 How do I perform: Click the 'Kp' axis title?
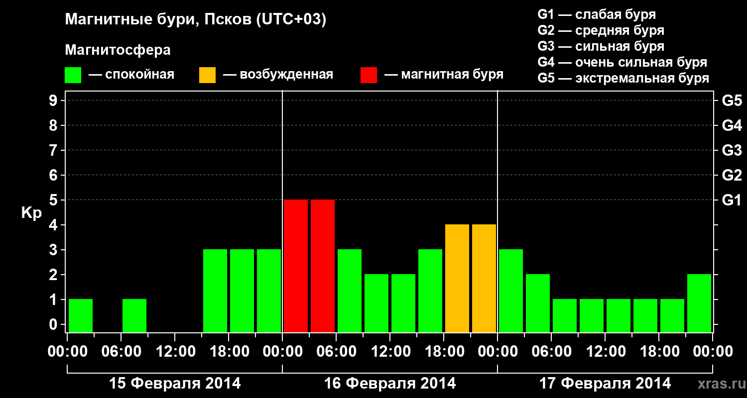pos(31,213)
